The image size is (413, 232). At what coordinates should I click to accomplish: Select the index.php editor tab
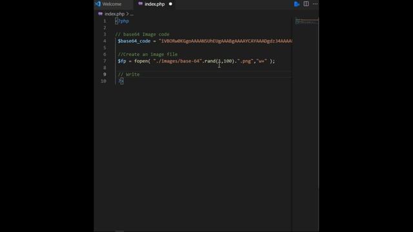[x=155, y=5]
